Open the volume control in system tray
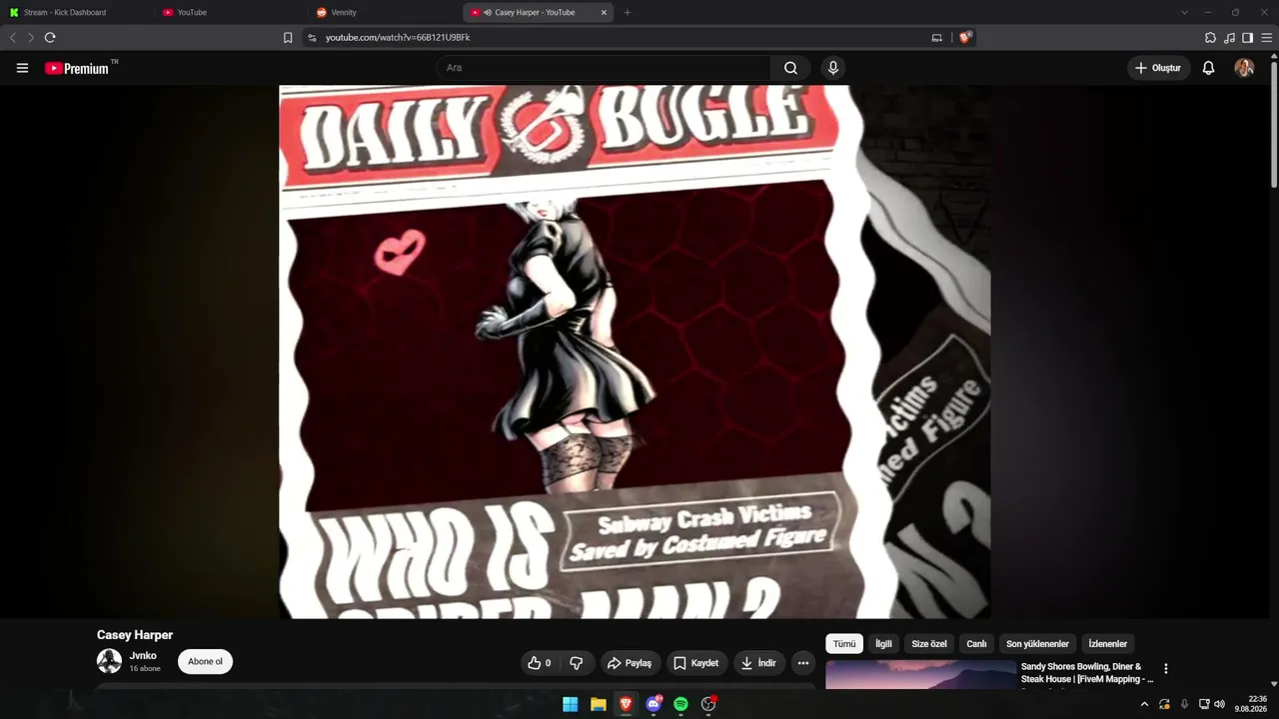Image resolution: width=1279 pixels, height=719 pixels. pos(1219,704)
